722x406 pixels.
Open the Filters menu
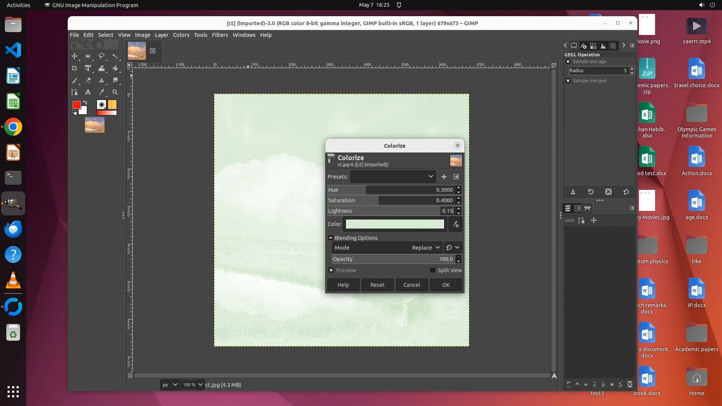[x=220, y=35]
